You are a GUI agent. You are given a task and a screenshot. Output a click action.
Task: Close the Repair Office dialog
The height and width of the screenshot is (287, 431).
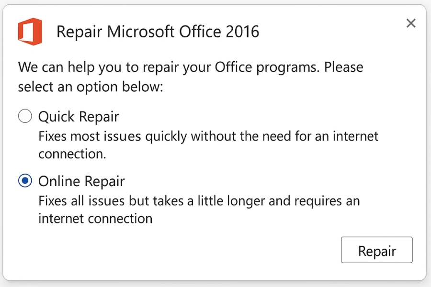411,23
